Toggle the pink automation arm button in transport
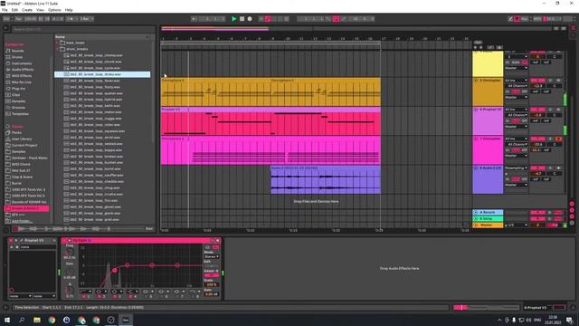The width and height of the screenshot is (579, 326). tap(268, 18)
